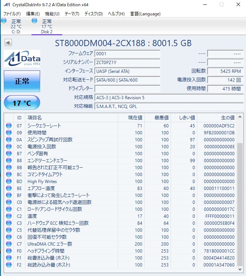Click the 正常 health status button
The width and height of the screenshot is (246, 276).
pyautogui.click(x=22, y=81)
